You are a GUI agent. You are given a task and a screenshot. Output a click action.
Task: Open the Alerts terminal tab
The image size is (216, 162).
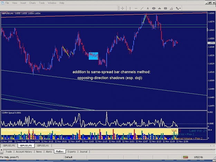pyautogui.click(x=49, y=152)
